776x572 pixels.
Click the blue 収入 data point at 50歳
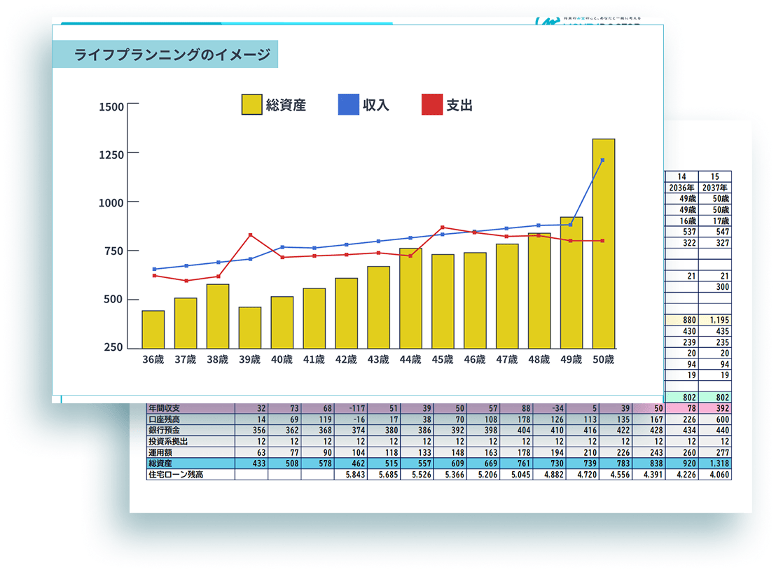pyautogui.click(x=602, y=160)
